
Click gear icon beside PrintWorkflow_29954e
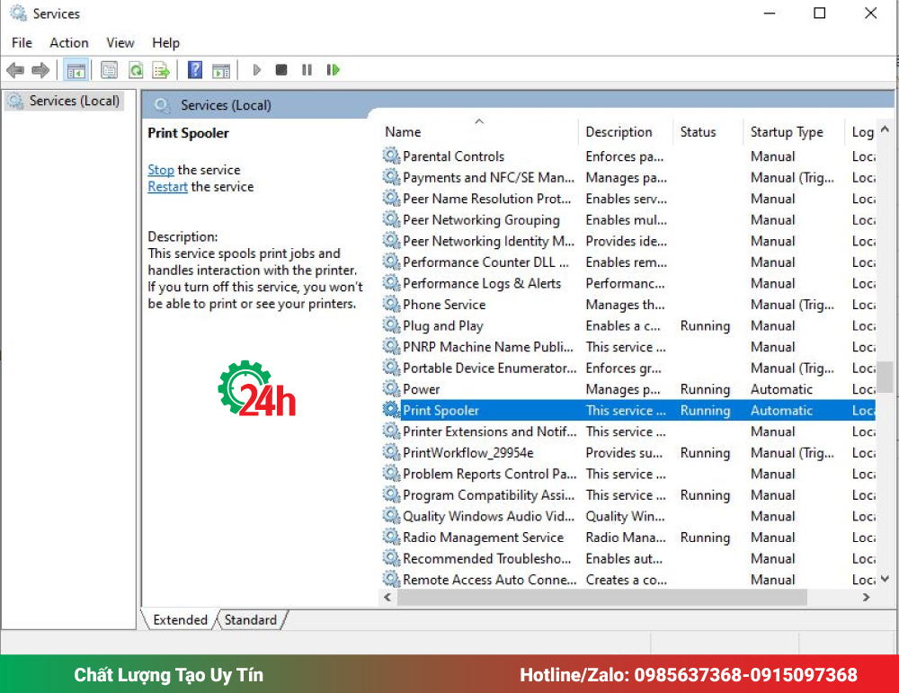[392, 452]
